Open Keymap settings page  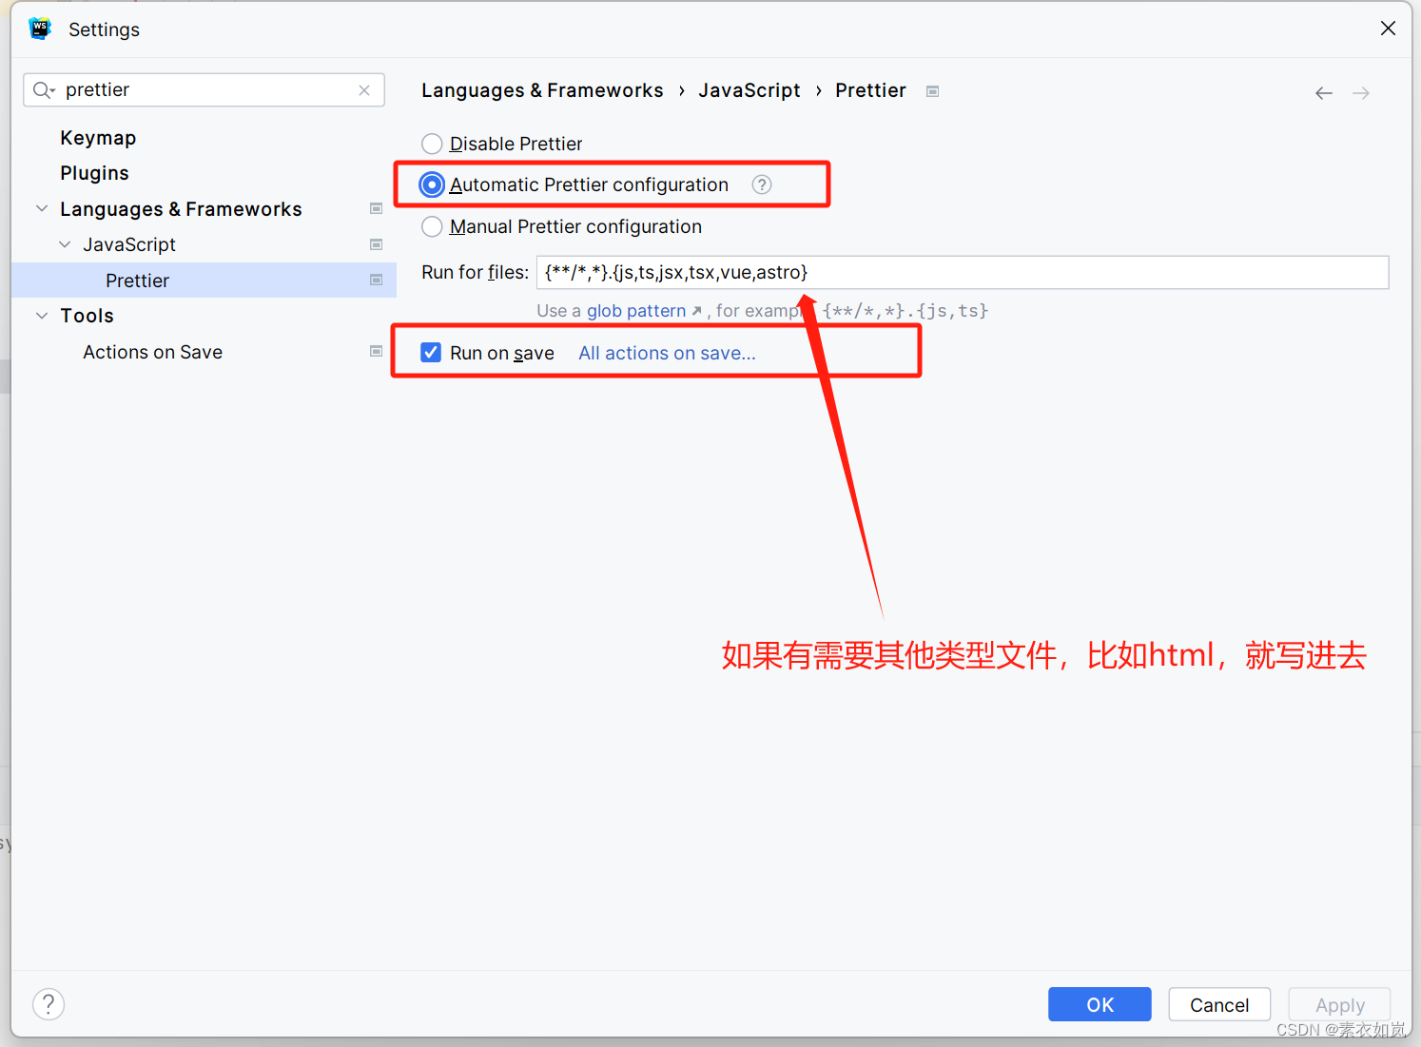coord(98,138)
